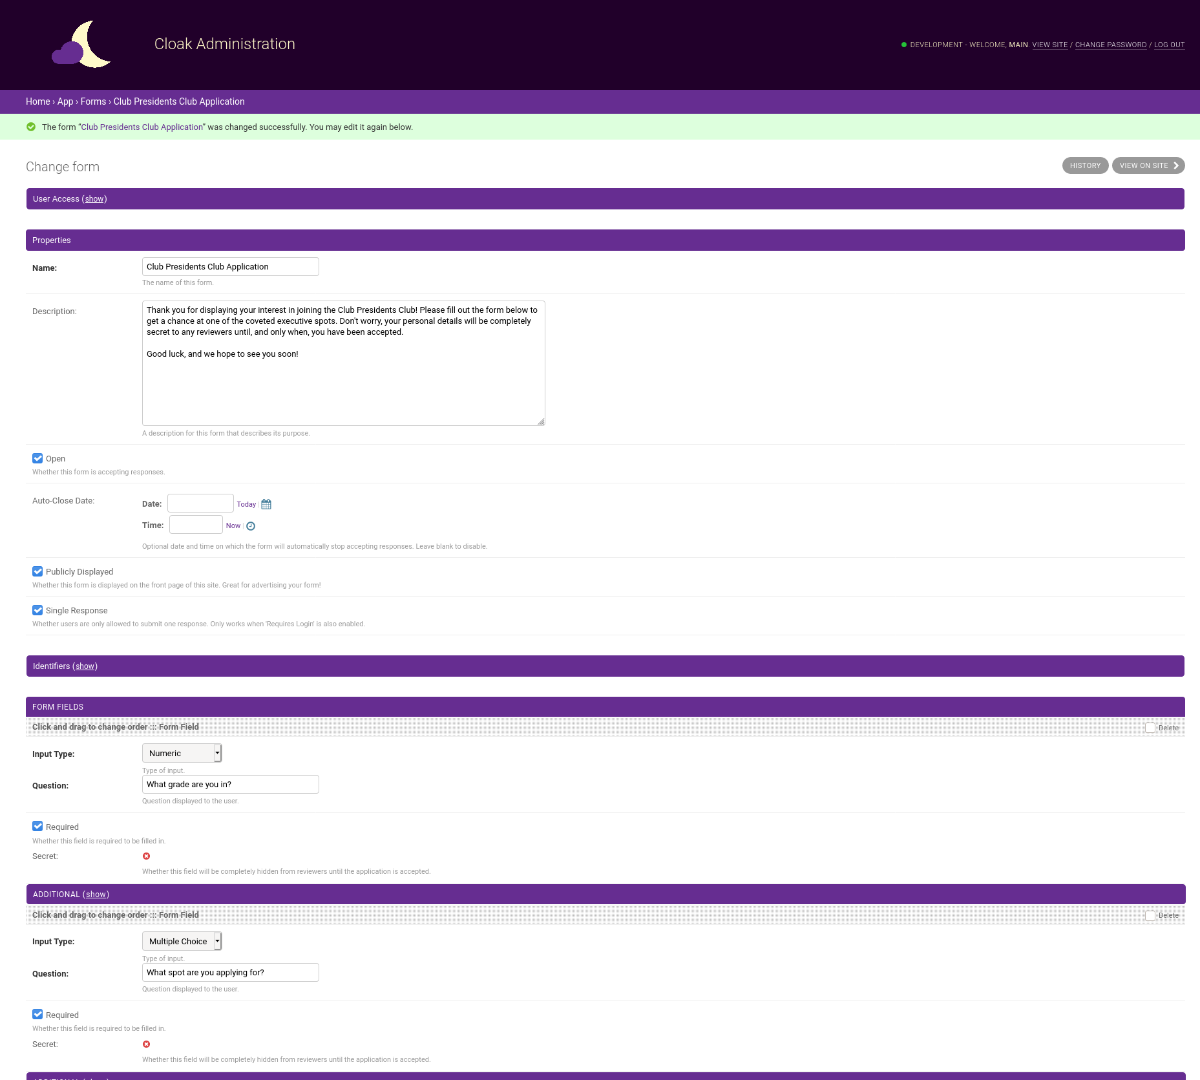Image resolution: width=1200 pixels, height=1080 pixels.
Task: Toggle the Single Response checkbox
Action: click(x=37, y=610)
